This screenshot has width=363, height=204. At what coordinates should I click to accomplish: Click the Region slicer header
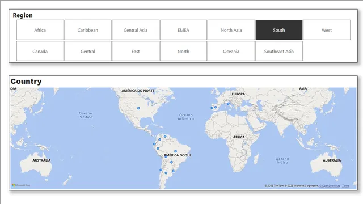(23, 15)
